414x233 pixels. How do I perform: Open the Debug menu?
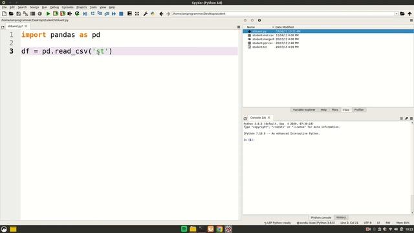pyautogui.click(x=54, y=7)
